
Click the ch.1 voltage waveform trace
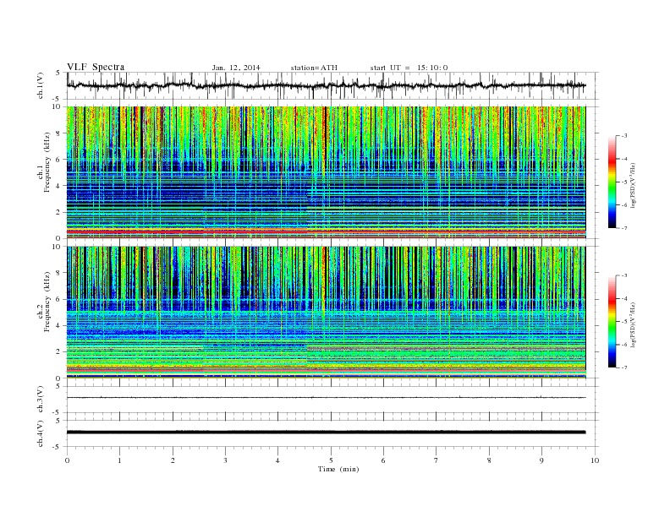[326, 85]
